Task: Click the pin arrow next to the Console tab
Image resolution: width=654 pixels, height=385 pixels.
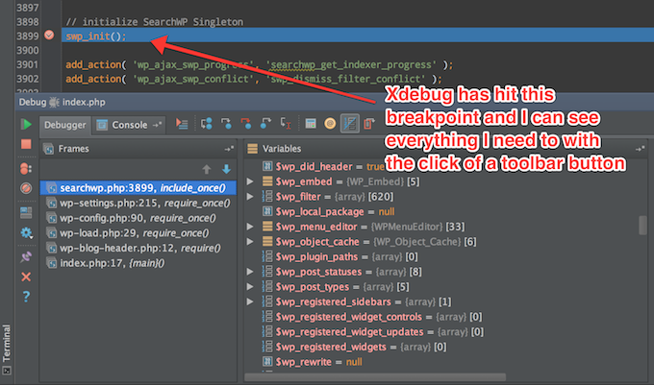Action: [x=157, y=125]
